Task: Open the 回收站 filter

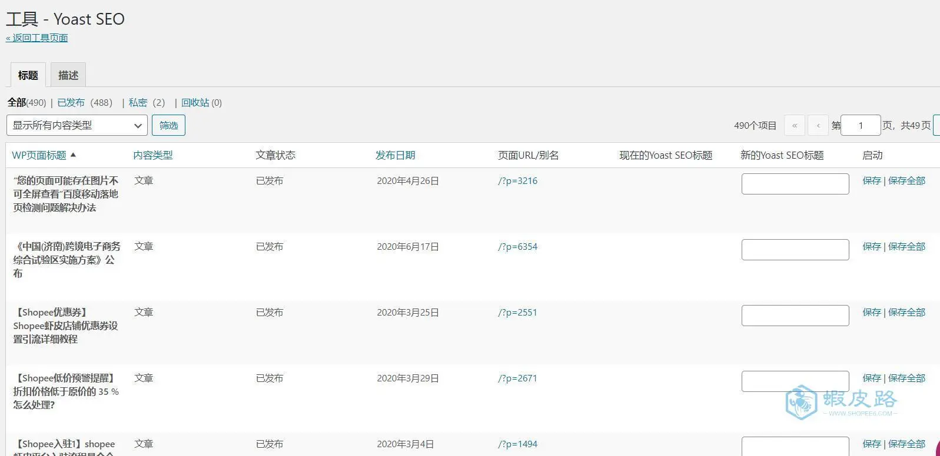Action: 195,102
